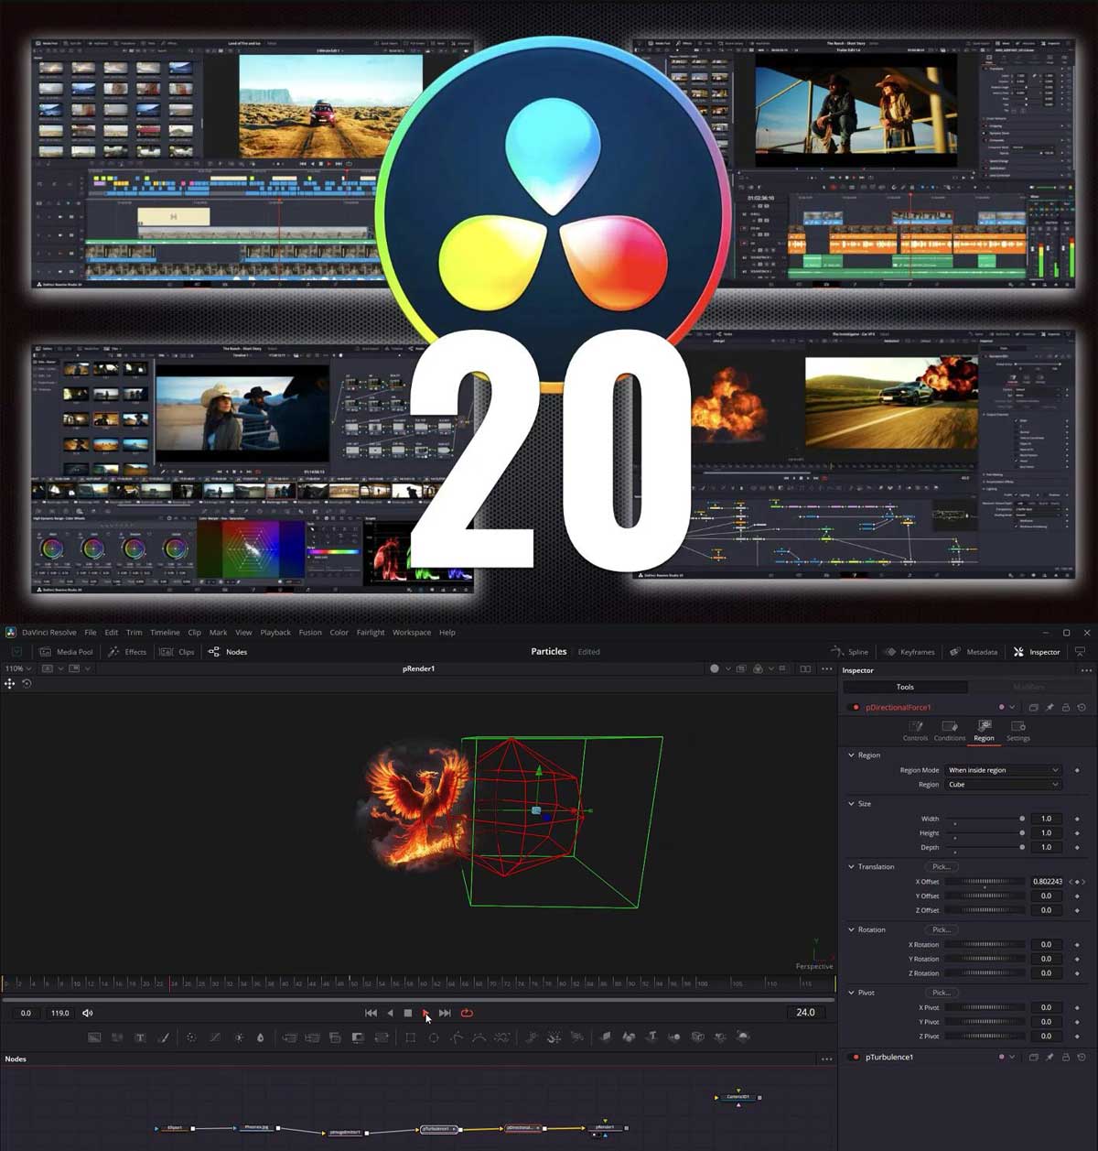This screenshot has height=1151, width=1098.
Task: Click viewer reset rotate icon
Action: coord(27,684)
